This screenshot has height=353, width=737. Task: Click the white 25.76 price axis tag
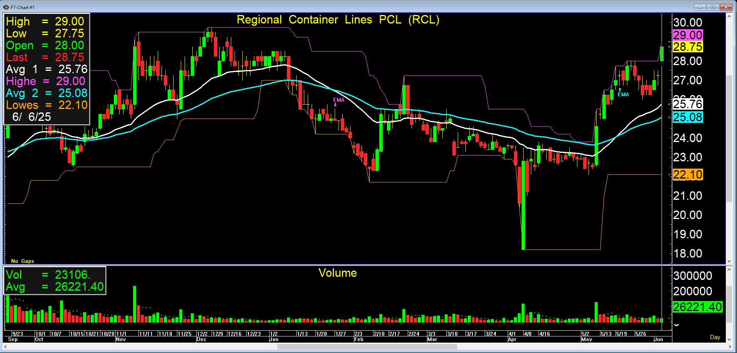[x=688, y=104]
